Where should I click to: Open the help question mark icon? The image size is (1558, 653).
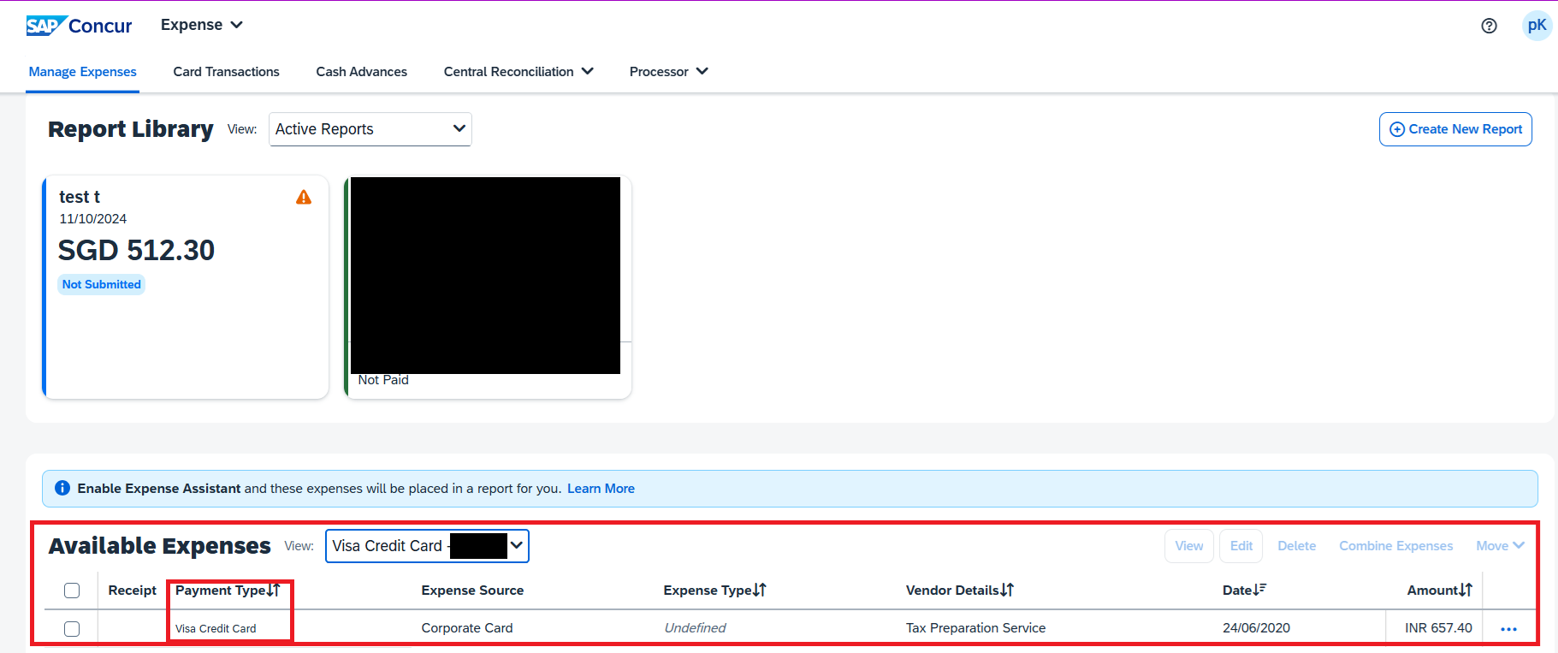(x=1489, y=26)
